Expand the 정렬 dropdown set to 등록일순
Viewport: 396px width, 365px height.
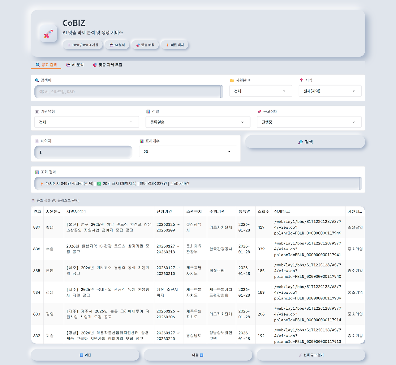(x=198, y=122)
